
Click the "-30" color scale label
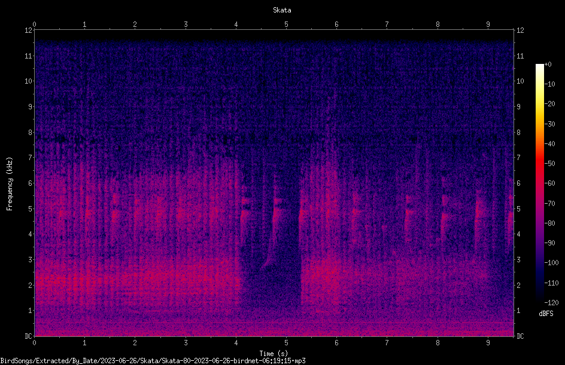pos(549,124)
